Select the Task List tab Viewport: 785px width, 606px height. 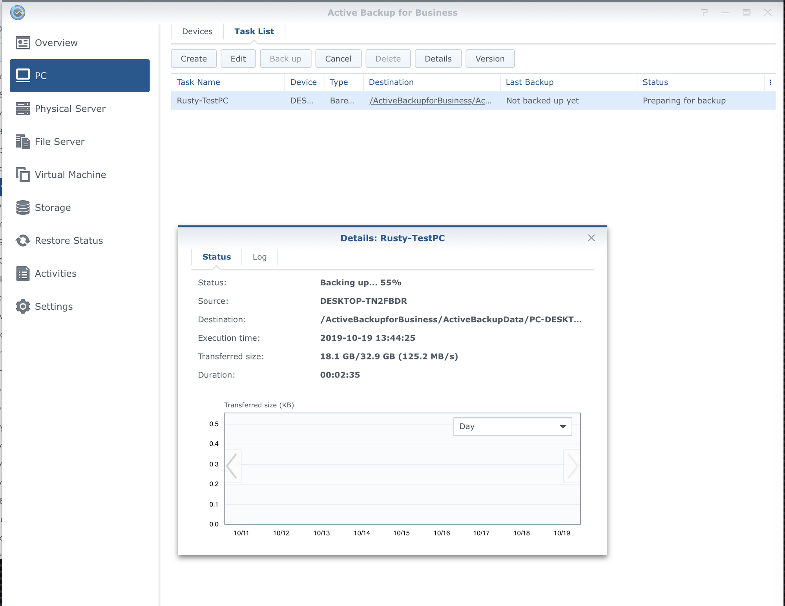[254, 31]
